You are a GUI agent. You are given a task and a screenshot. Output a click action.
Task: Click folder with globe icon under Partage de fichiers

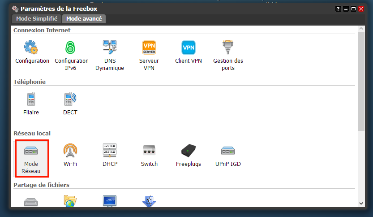70,201
